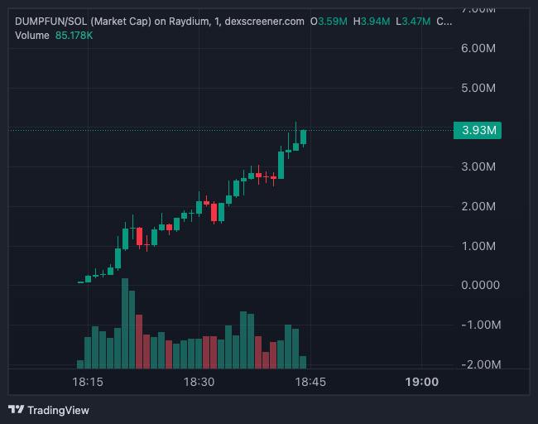538x424 pixels.
Task: Click the L3.47M low value in header
Action: click(x=412, y=21)
